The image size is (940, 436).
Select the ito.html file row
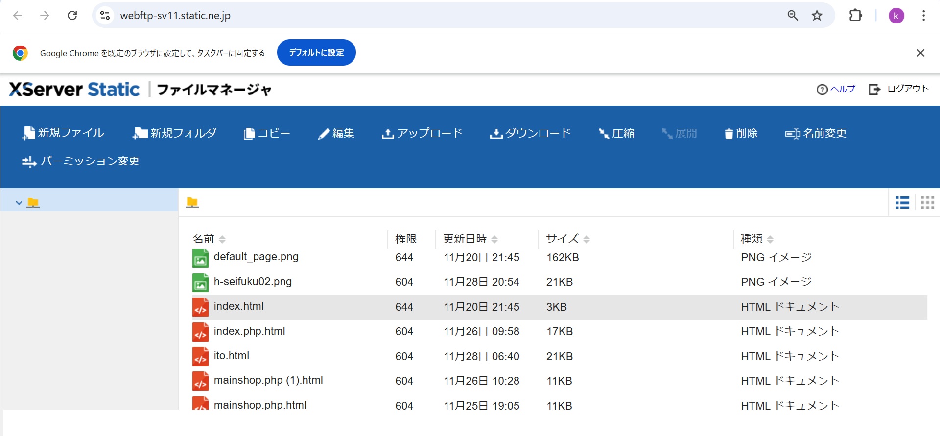pyautogui.click(x=232, y=356)
